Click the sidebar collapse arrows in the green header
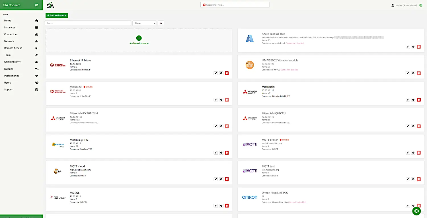Screen dimensions: 427x218 point(36,5)
